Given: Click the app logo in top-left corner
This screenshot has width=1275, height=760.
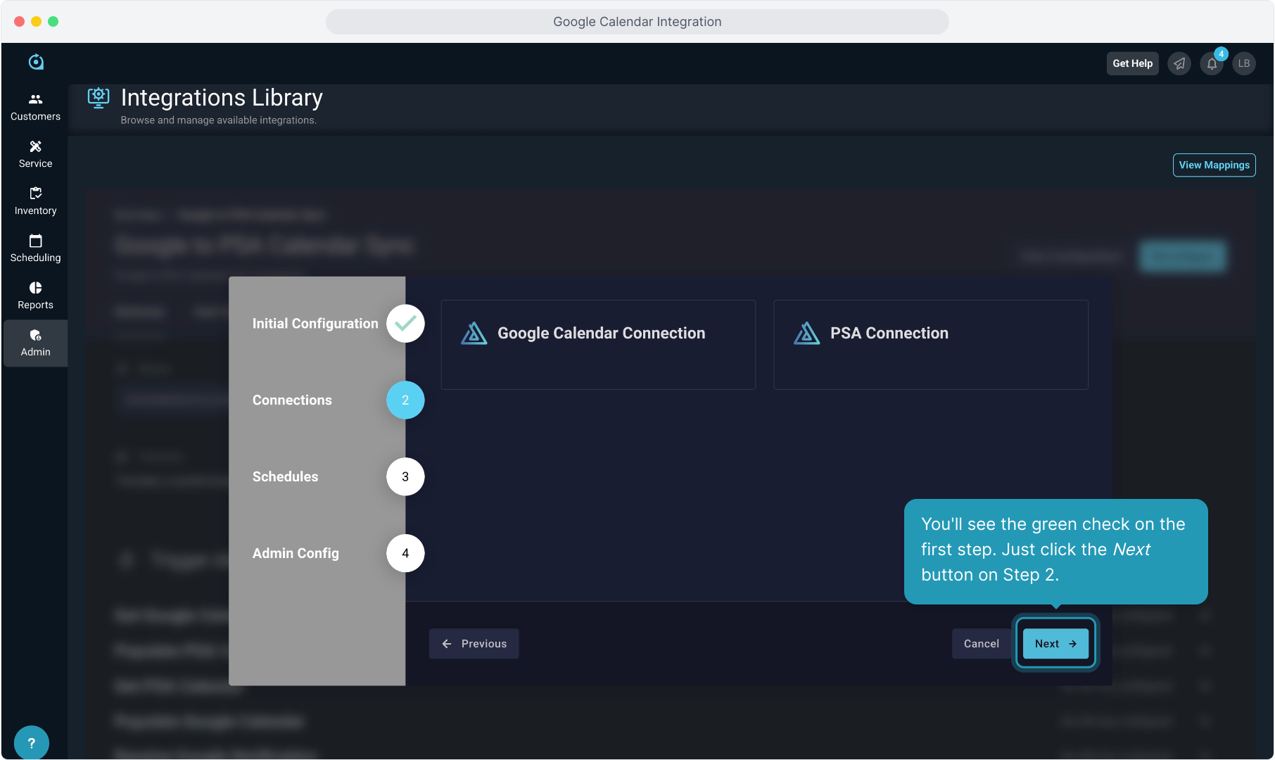Looking at the screenshot, I should pyautogui.click(x=36, y=62).
